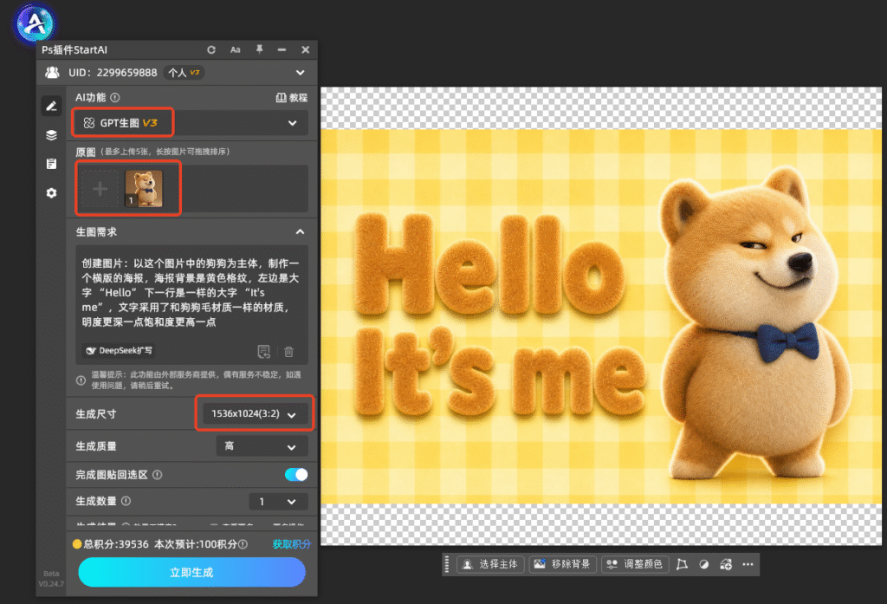
Task: Click the gold coin points icon
Action: click(x=77, y=544)
